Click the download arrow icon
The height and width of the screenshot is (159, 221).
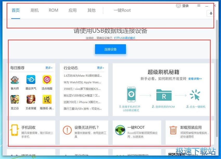coord(211,14)
